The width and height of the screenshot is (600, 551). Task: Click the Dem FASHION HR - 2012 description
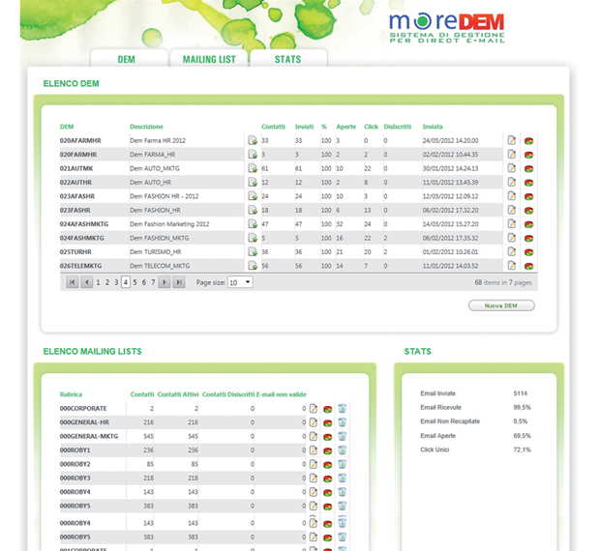point(165,196)
